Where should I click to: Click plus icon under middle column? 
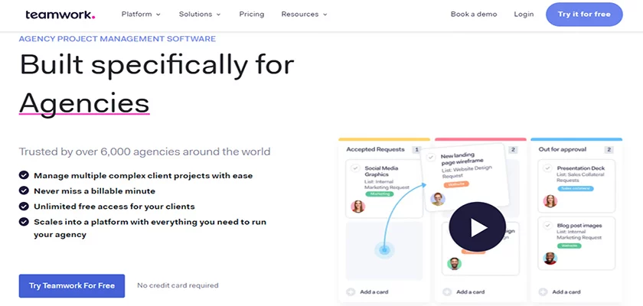446,292
